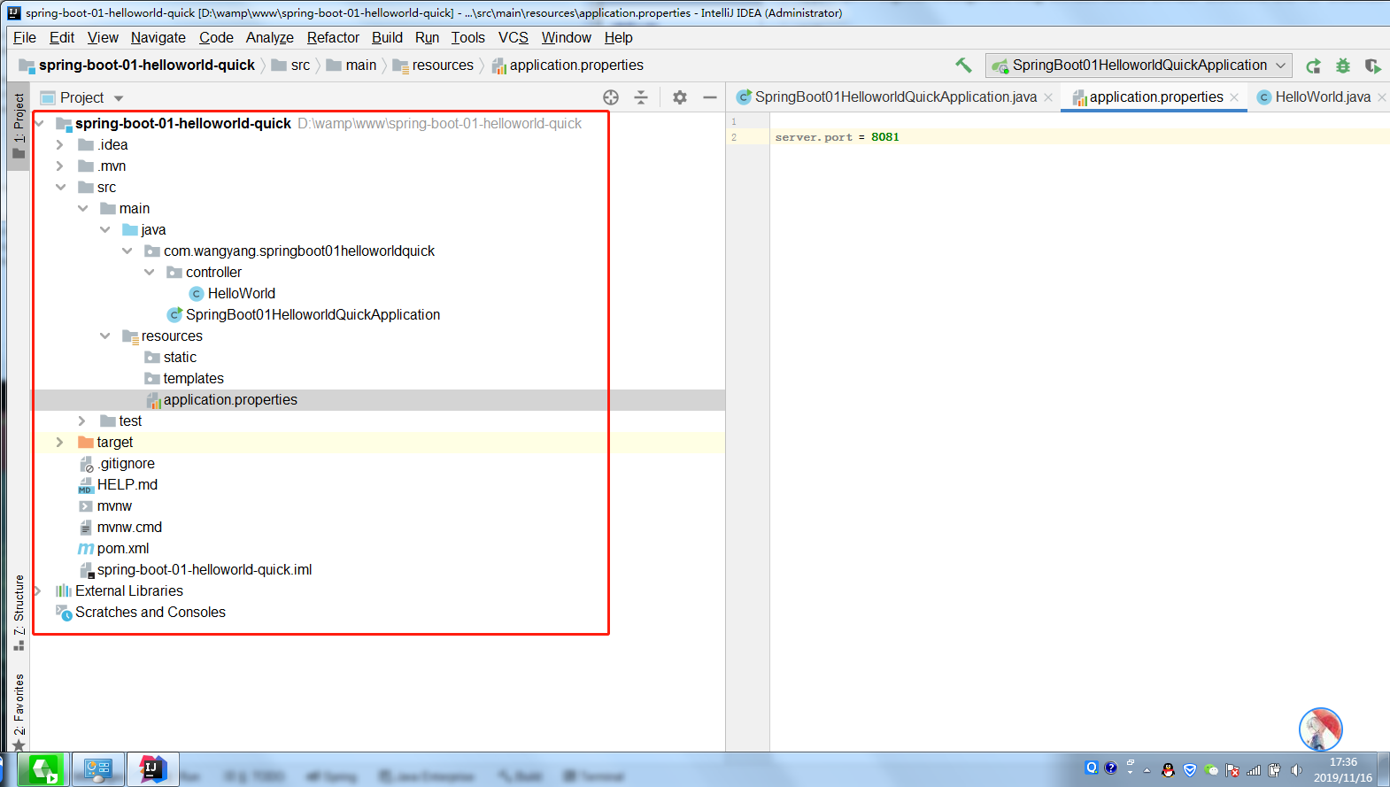Expand the External Libraries node arrow

click(x=38, y=591)
